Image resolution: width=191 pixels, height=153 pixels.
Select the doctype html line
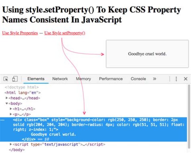coord(22,87)
